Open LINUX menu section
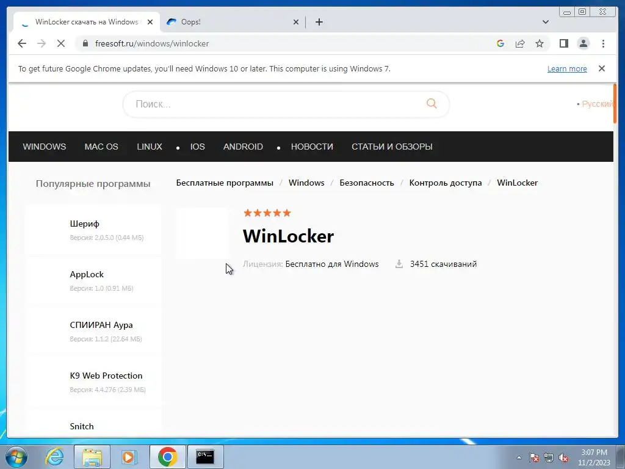Image resolution: width=625 pixels, height=469 pixels. (150, 147)
